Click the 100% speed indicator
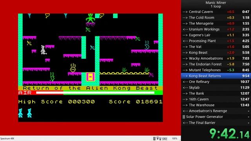The width and height of the screenshot is (251, 141). (x=175, y=138)
